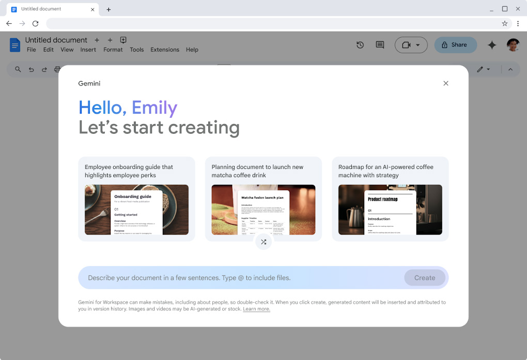
Task: Open the version history icon
Action: [360, 45]
